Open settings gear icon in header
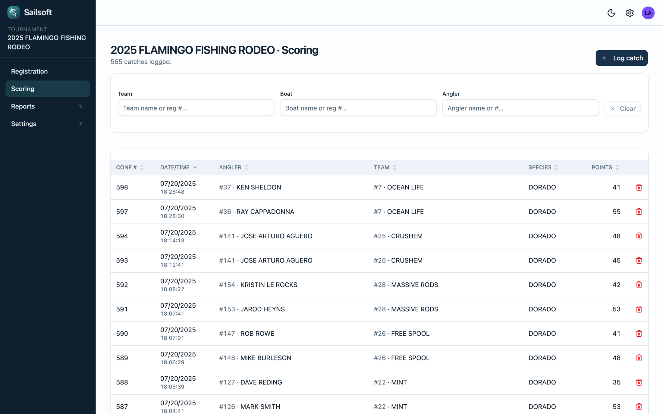This screenshot has height=414, width=663. pos(630,13)
